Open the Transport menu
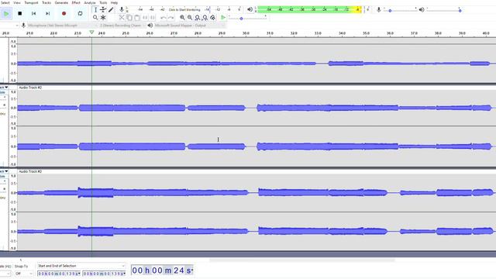496x279 pixels. tap(31, 2)
